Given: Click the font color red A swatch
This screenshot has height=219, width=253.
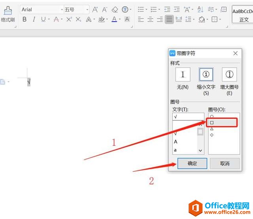Looking at the screenshot, I should [x=114, y=19].
